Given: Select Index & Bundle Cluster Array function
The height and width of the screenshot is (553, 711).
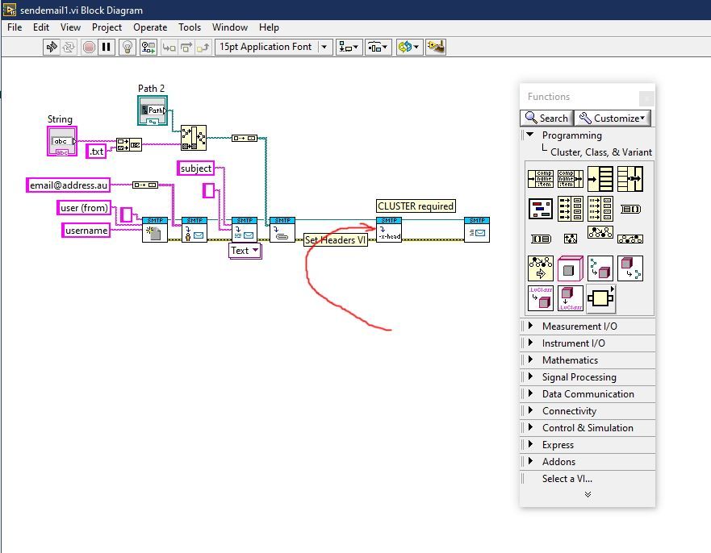Looking at the screenshot, I should pos(600,209).
